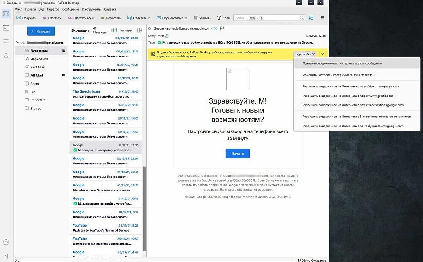Open The Google team message 14/12/21
This screenshot has height=262, width=423.
point(106,94)
